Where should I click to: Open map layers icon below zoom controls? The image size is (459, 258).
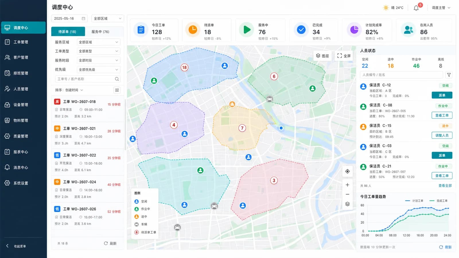tap(347, 204)
